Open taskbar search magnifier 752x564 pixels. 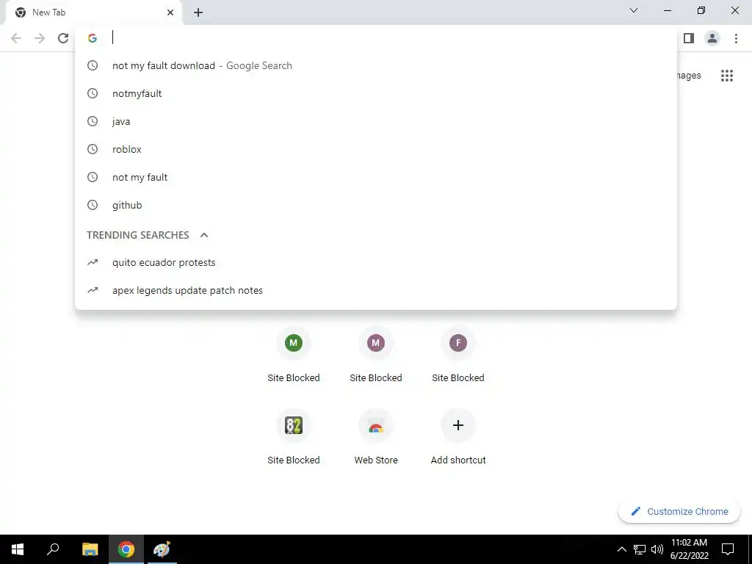click(x=53, y=549)
